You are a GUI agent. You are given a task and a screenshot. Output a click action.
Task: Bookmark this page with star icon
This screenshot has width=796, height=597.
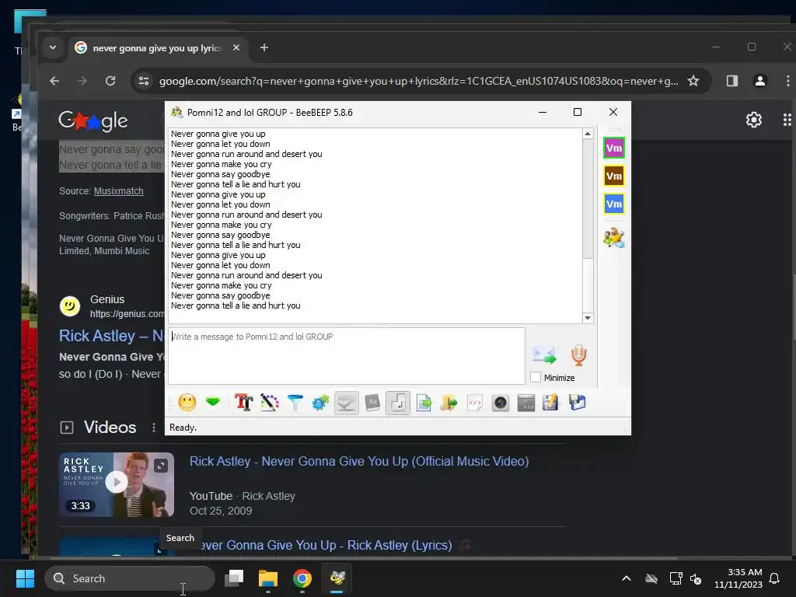[x=693, y=81]
